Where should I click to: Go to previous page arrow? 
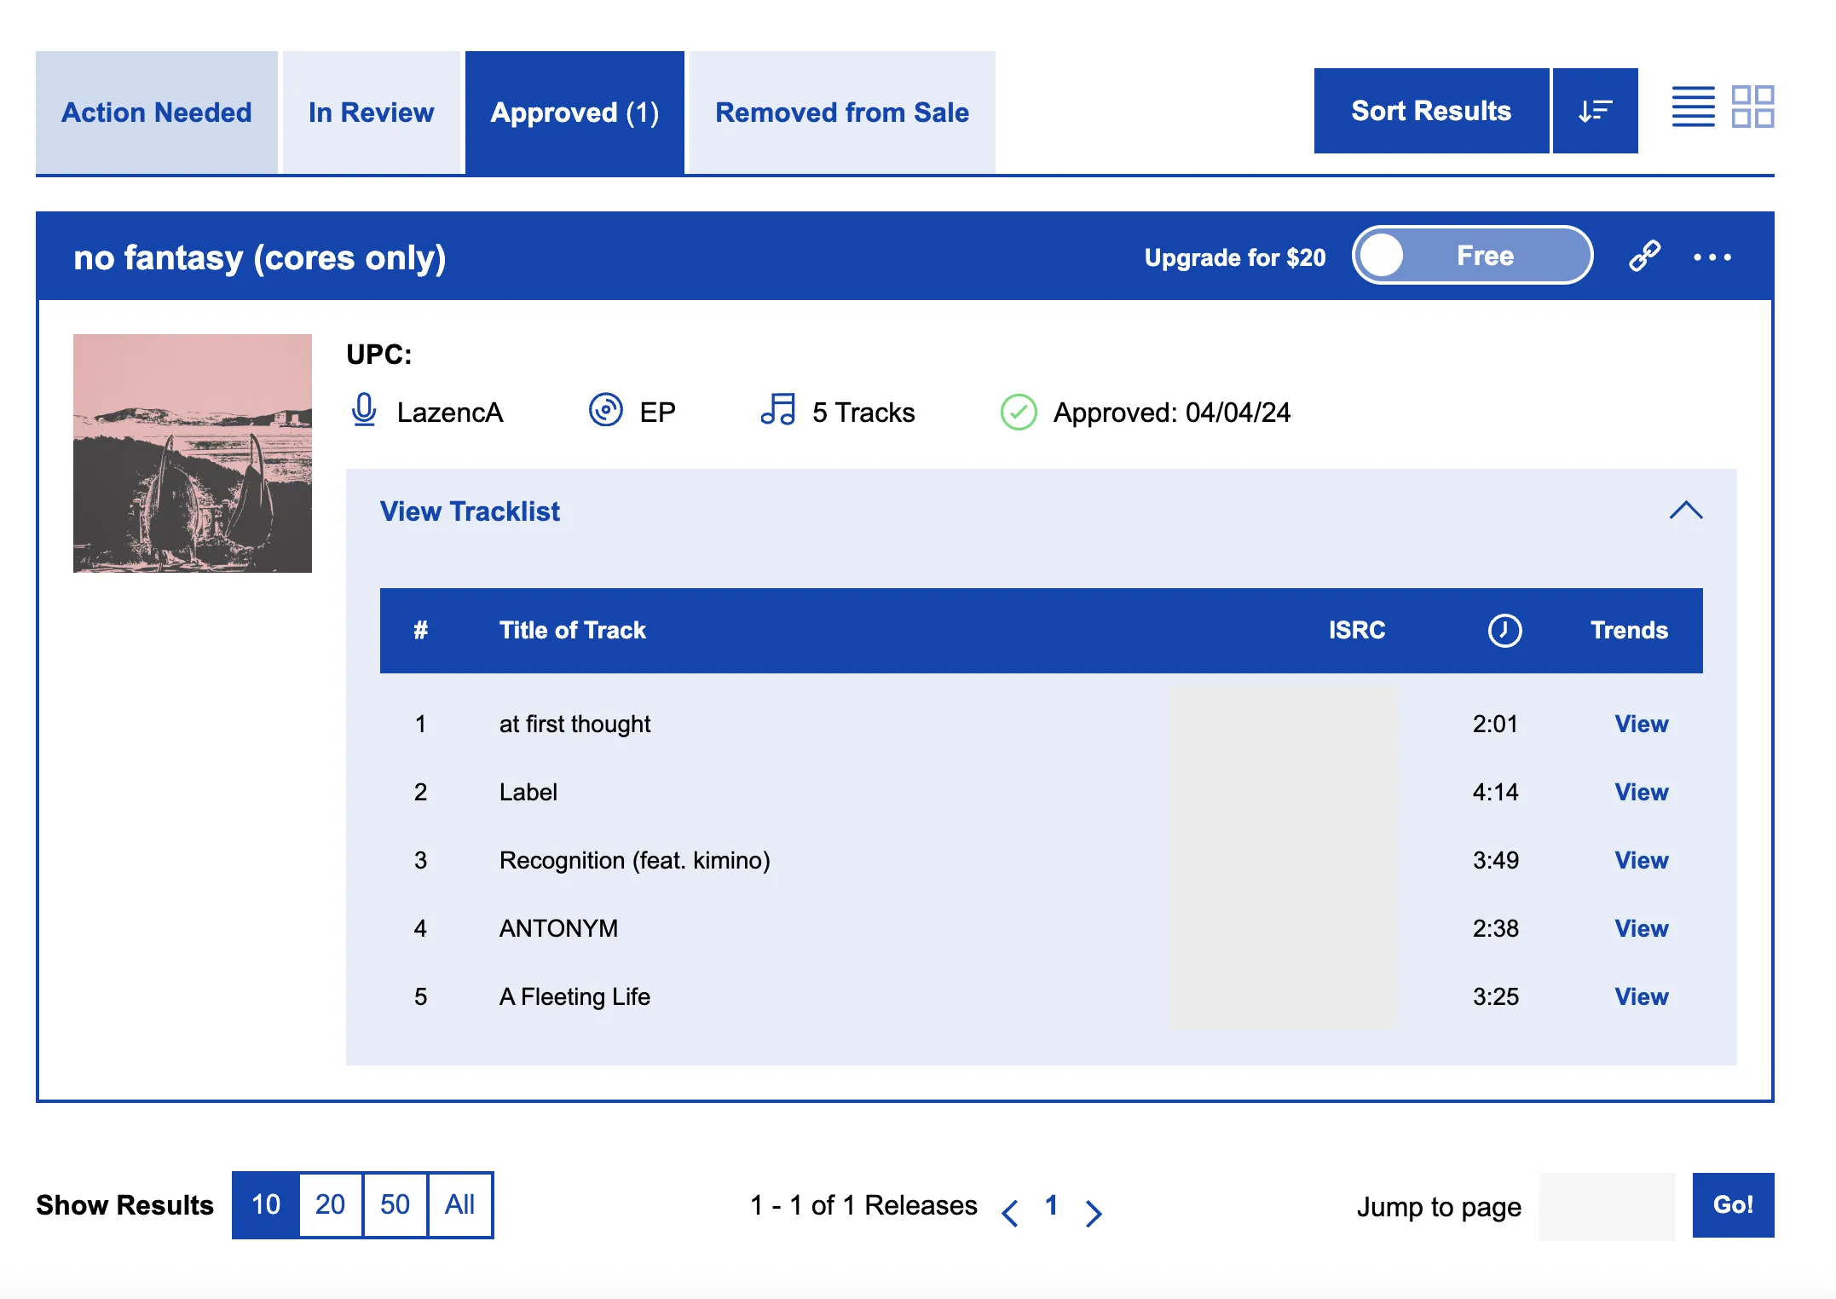(x=1010, y=1213)
